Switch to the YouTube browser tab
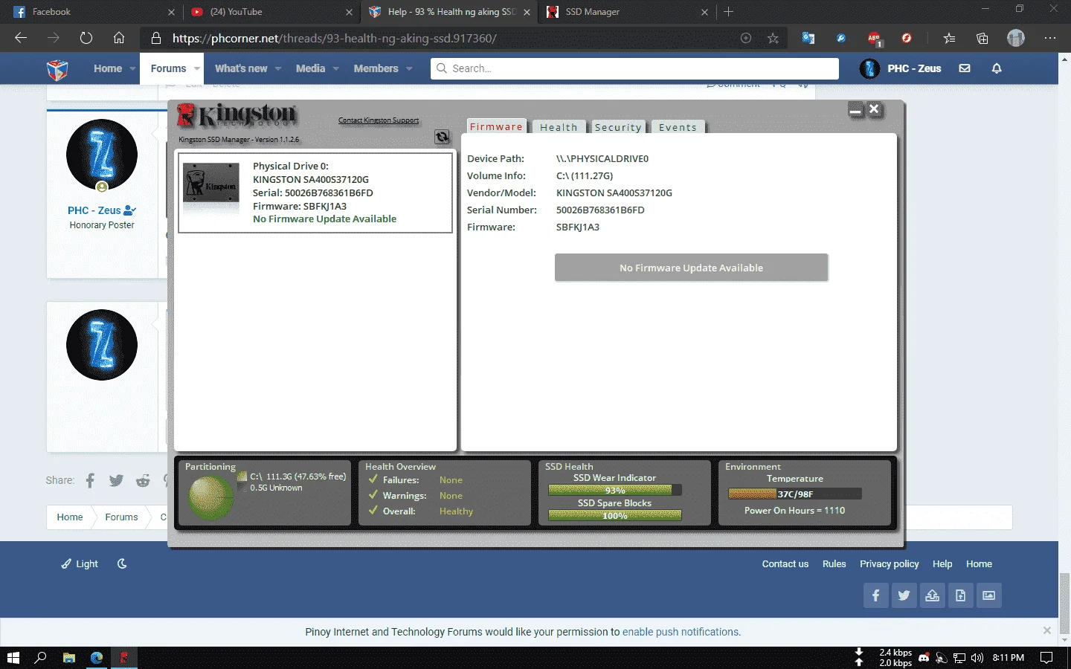This screenshot has height=669, width=1071. [x=271, y=12]
